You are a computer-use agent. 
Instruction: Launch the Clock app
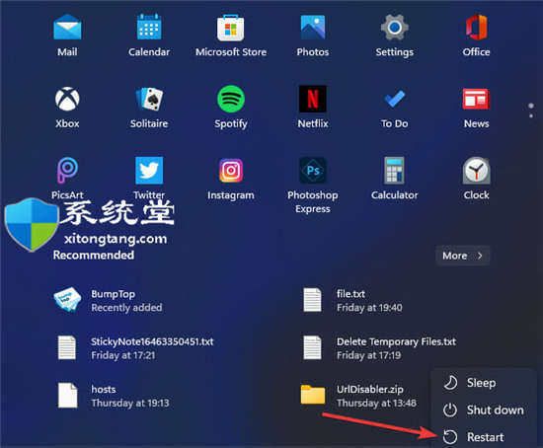tap(476, 179)
